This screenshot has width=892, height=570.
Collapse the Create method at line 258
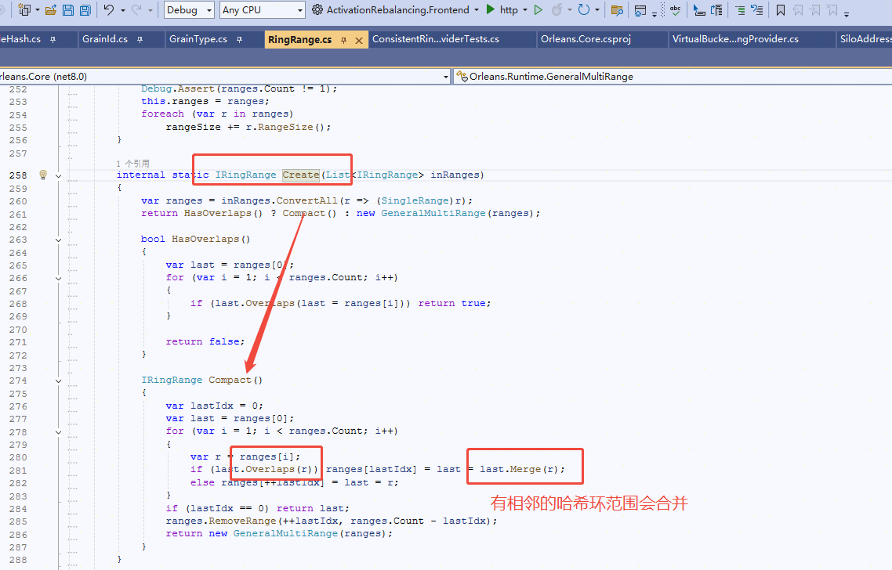58,175
